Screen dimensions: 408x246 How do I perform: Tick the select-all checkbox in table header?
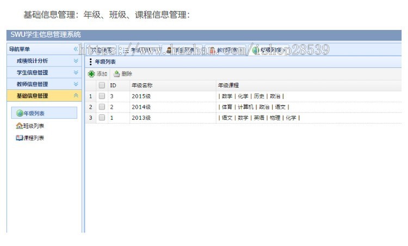click(102, 85)
